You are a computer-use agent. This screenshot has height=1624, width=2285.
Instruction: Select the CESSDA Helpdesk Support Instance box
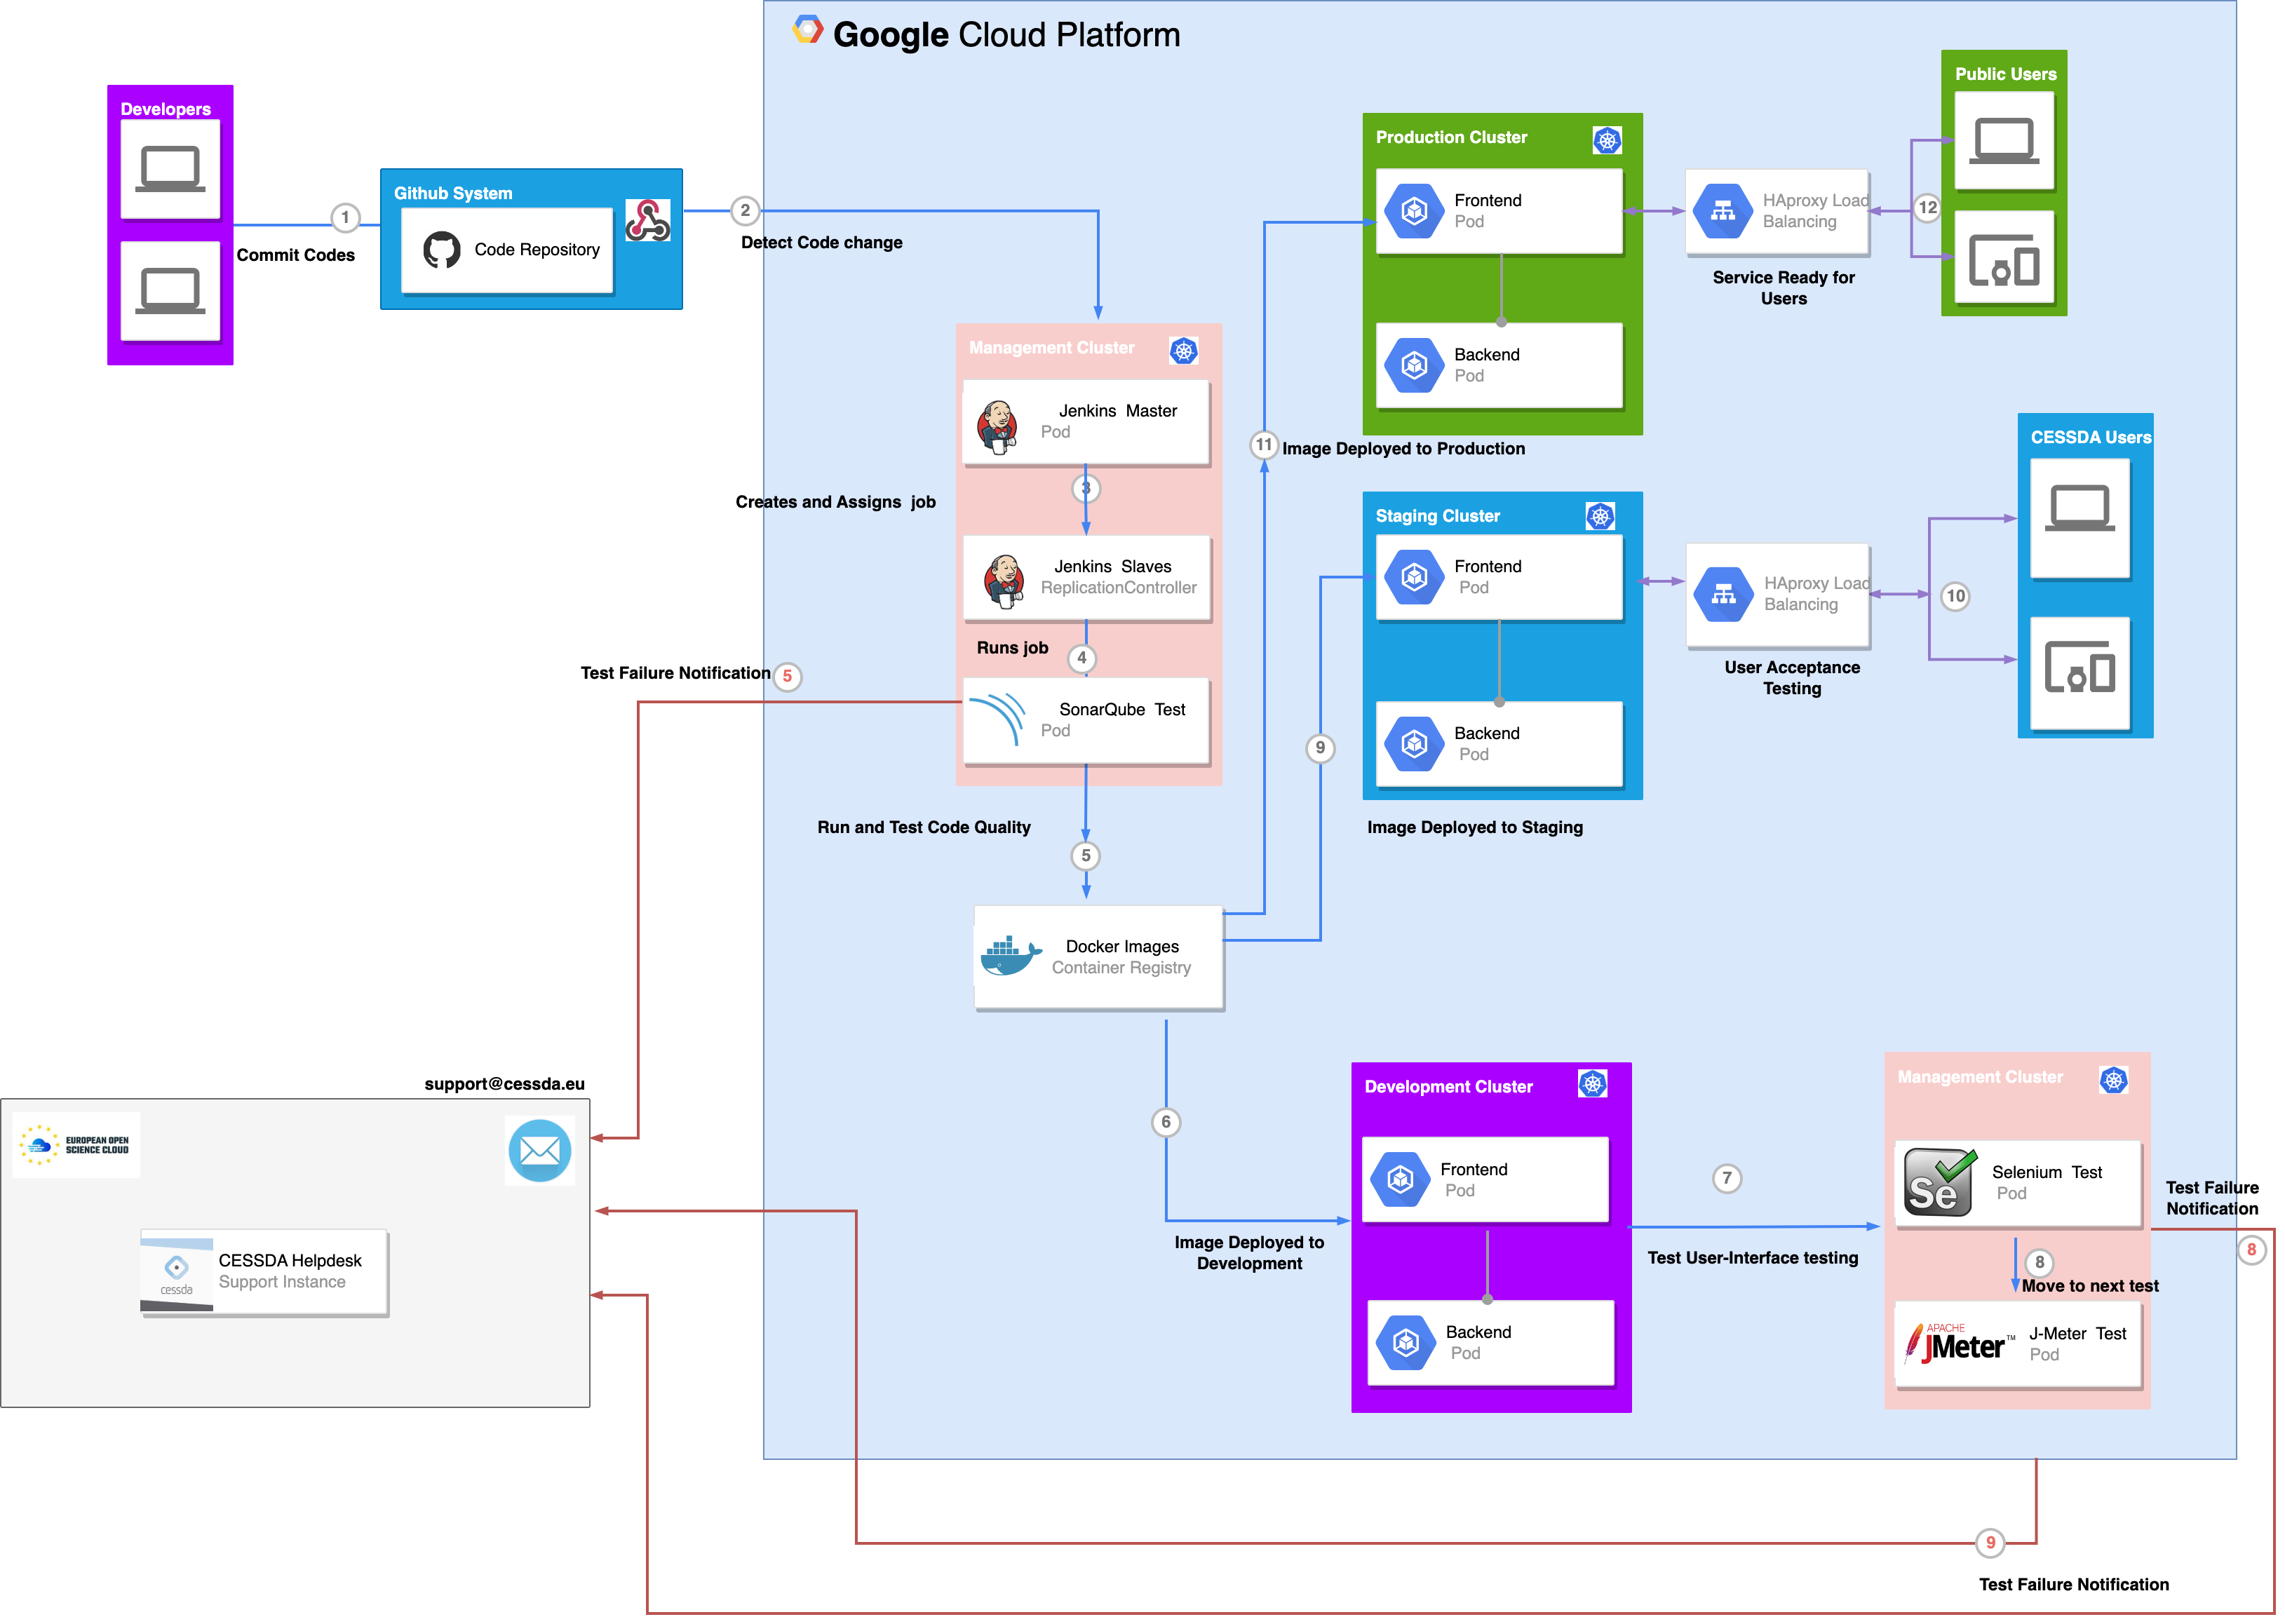pos(264,1272)
